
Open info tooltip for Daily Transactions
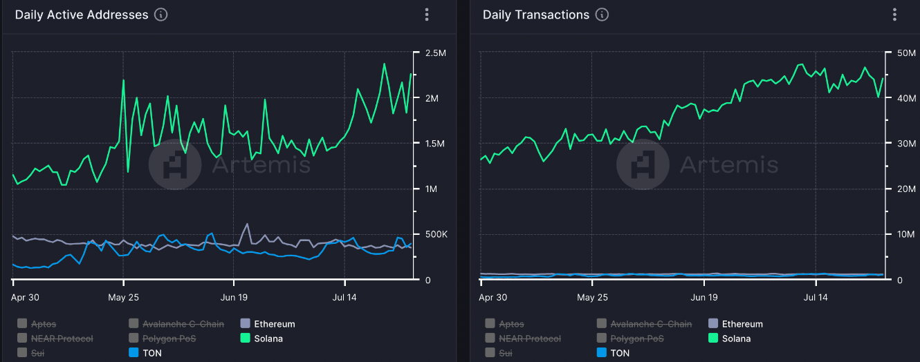[x=602, y=15]
